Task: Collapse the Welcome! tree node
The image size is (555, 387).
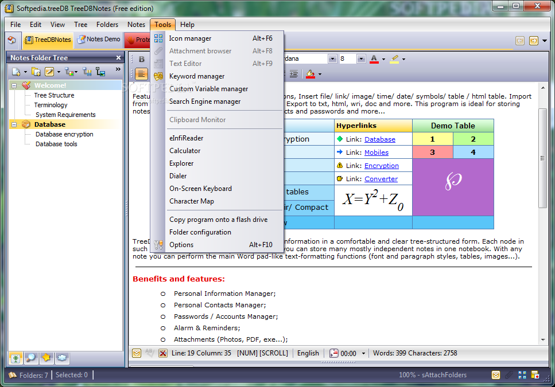Action: pos(14,85)
